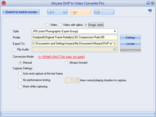
Task: Enable the Rip Audio checkbox
Action: [14, 50]
